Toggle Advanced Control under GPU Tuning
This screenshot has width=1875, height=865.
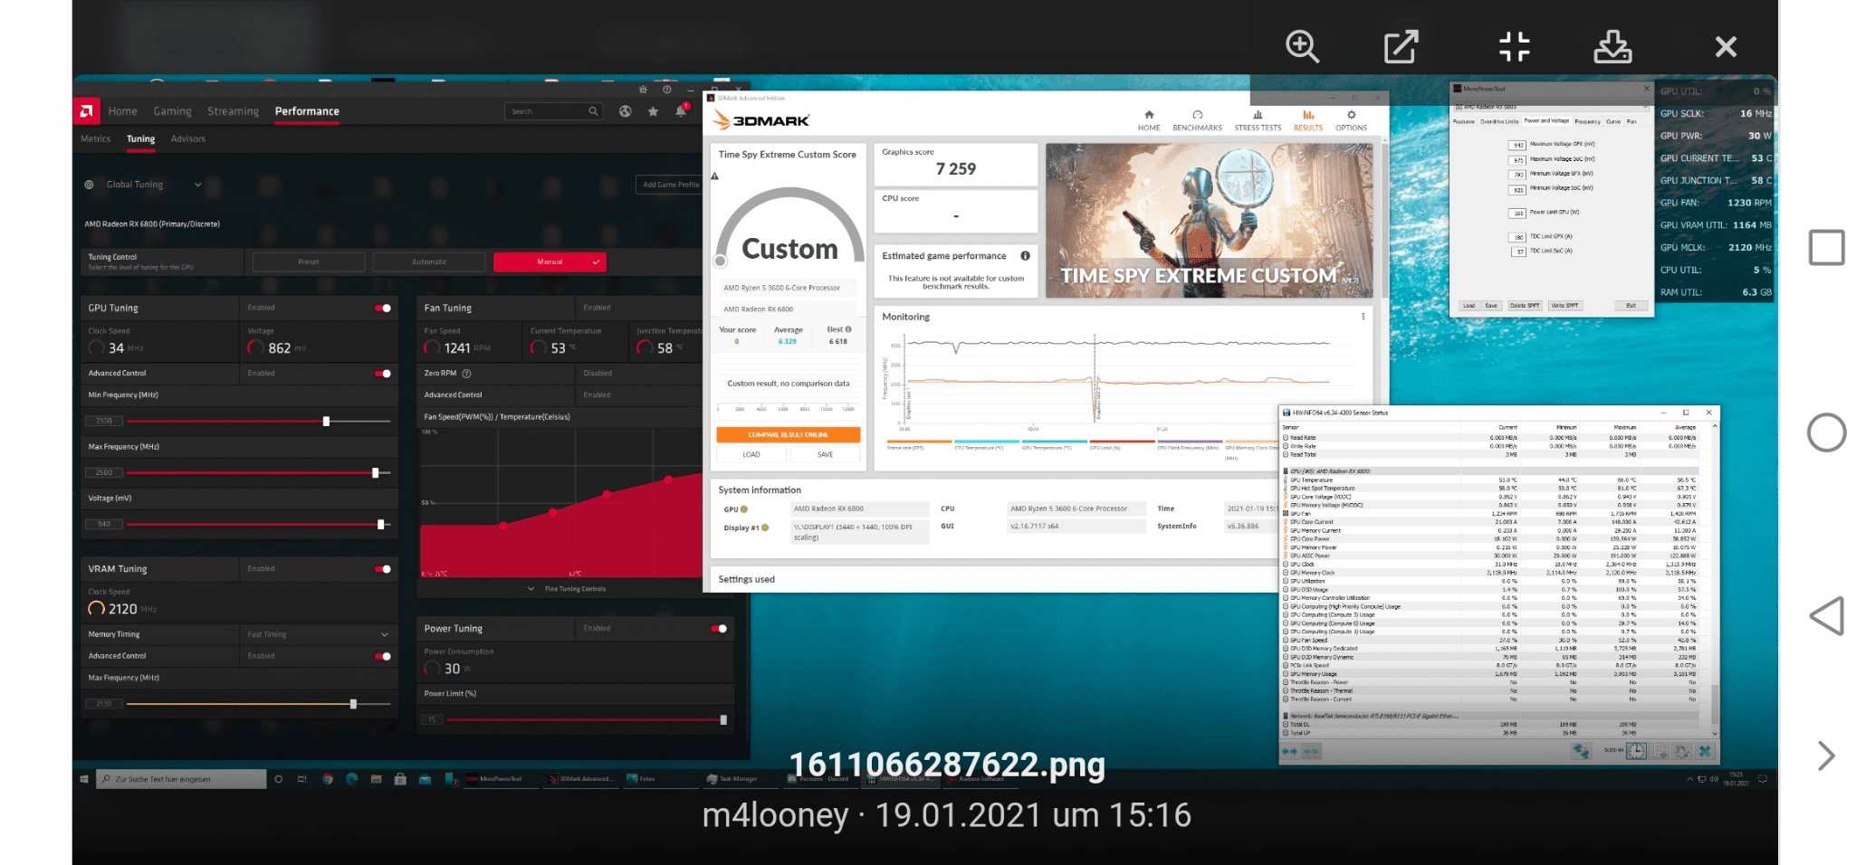[383, 374]
